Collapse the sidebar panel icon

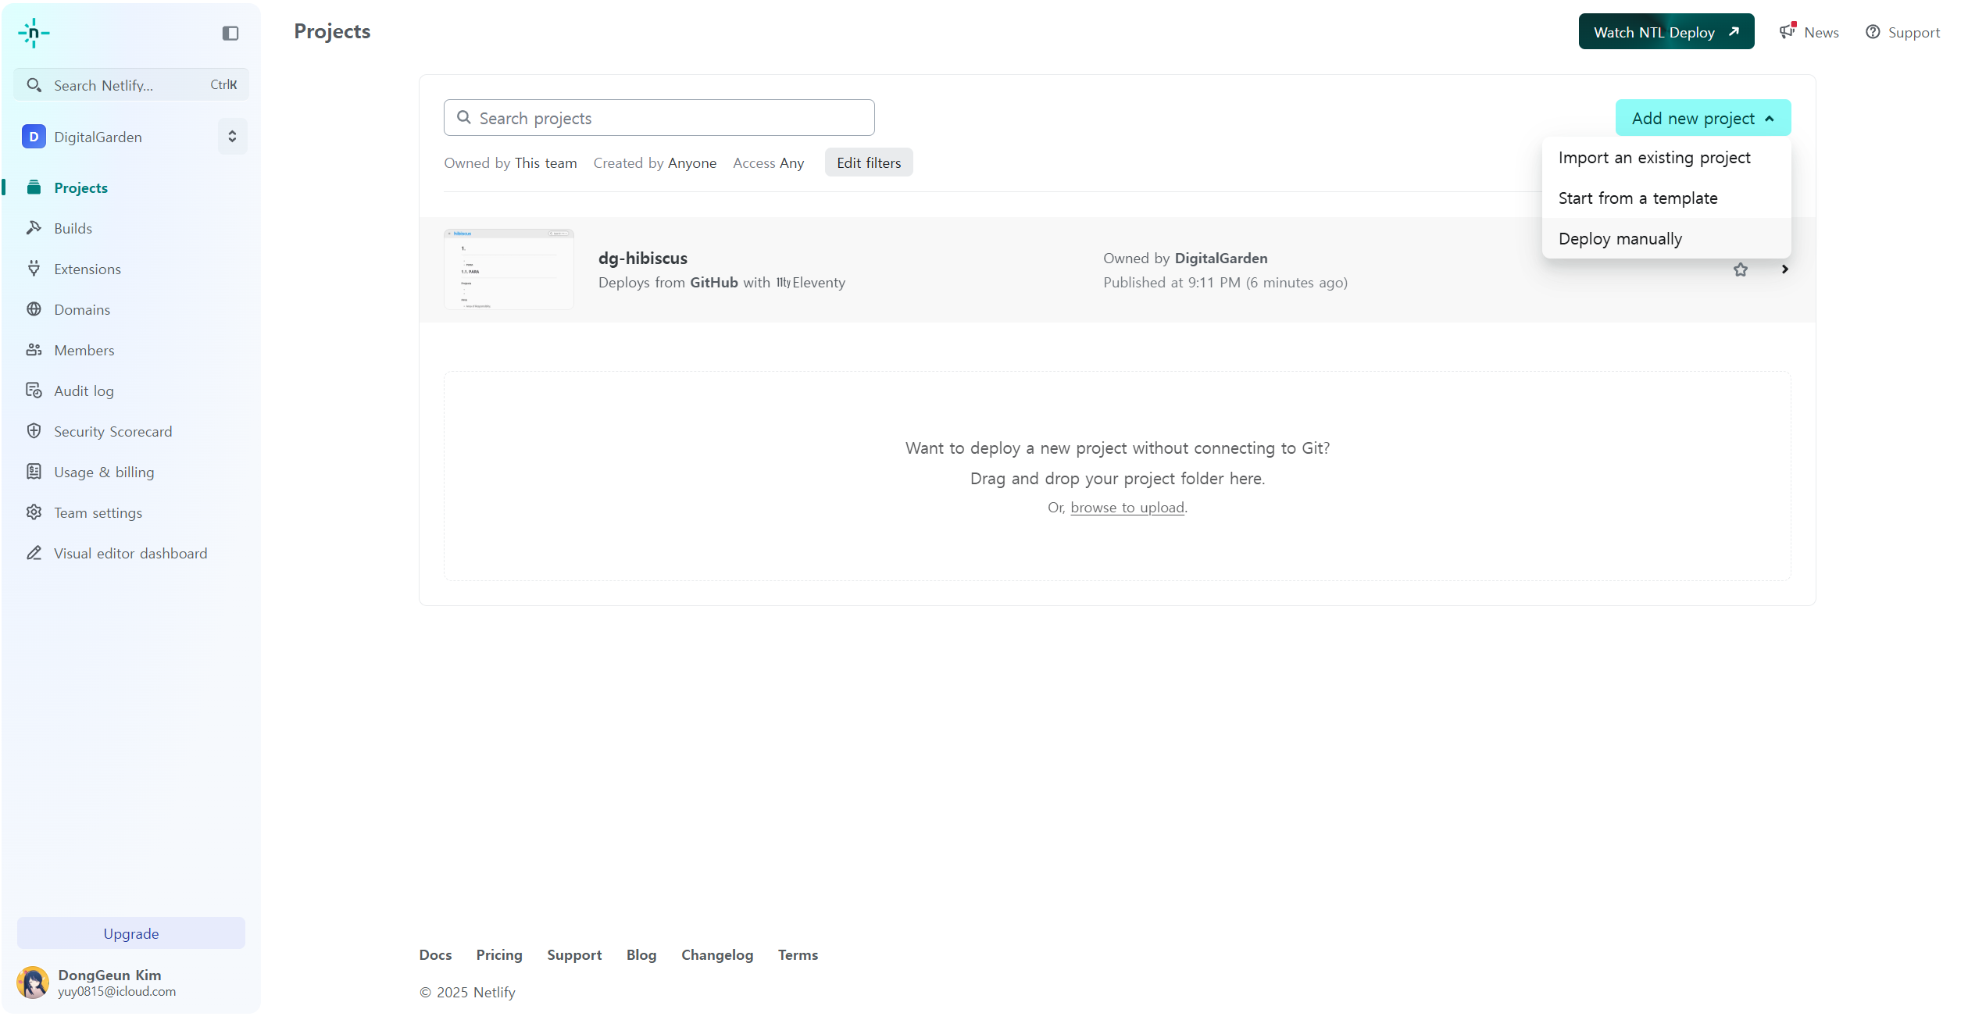click(230, 33)
